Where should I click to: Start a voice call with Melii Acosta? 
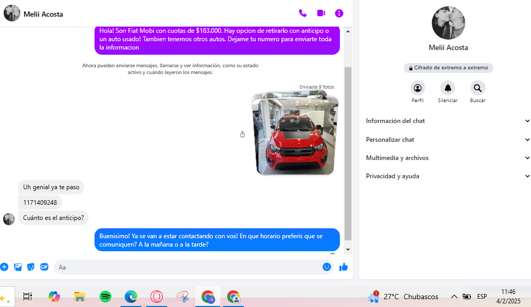tap(302, 14)
